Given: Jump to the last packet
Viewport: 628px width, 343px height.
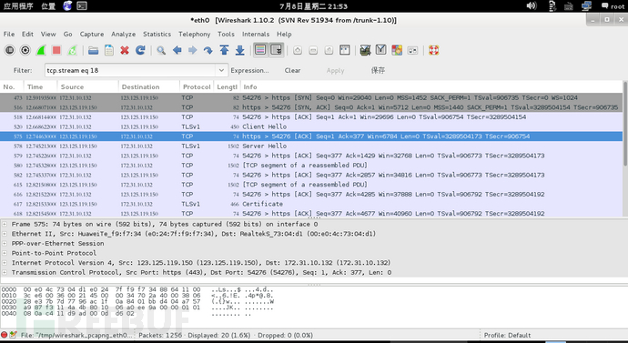Looking at the screenshot, I should click(239, 50).
